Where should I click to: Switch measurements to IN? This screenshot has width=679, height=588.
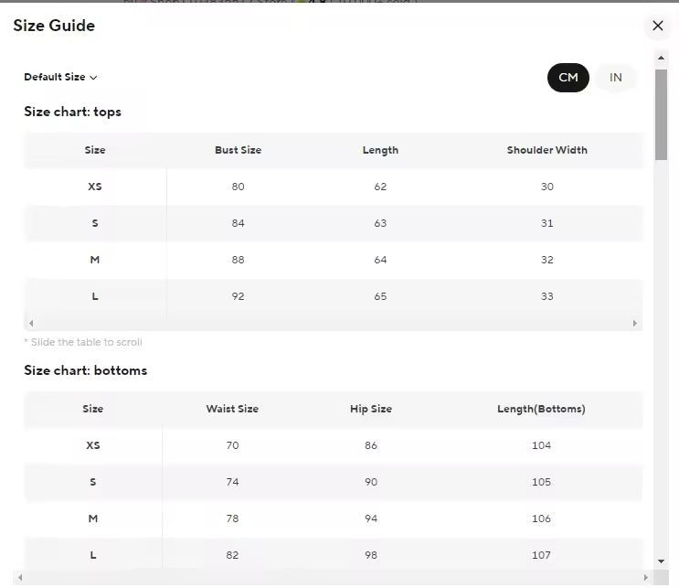point(616,78)
